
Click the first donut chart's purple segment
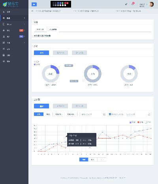click(56, 68)
